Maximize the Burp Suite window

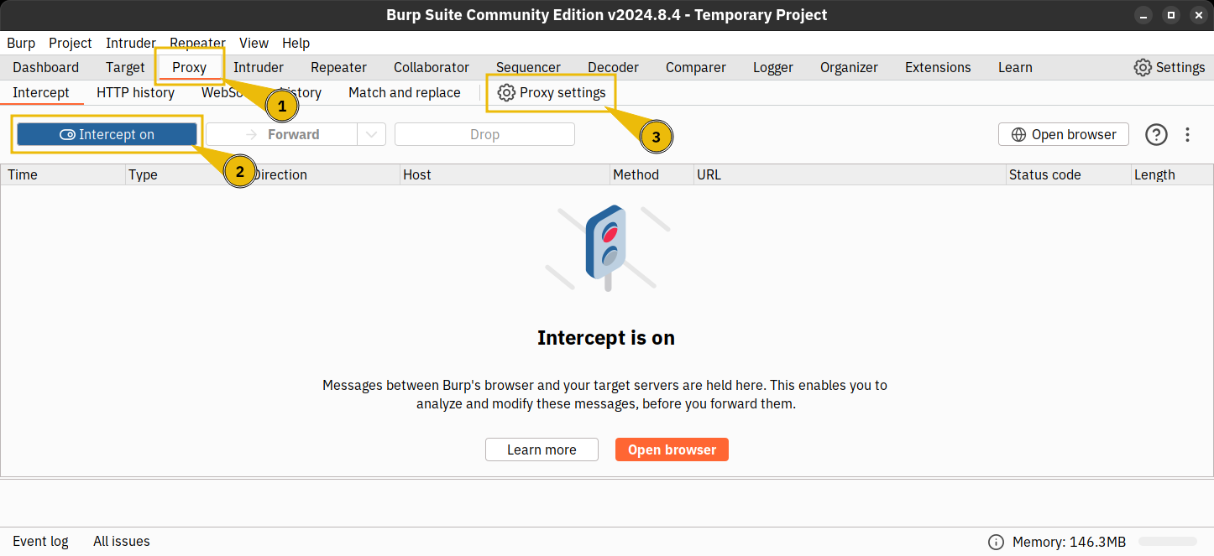[x=1171, y=15]
